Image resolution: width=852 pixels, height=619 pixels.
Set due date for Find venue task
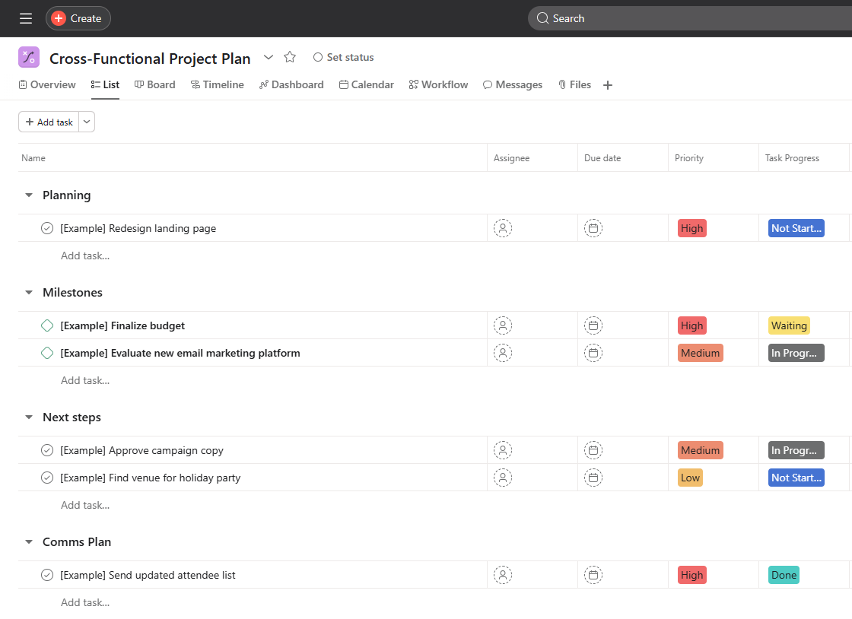coord(593,478)
